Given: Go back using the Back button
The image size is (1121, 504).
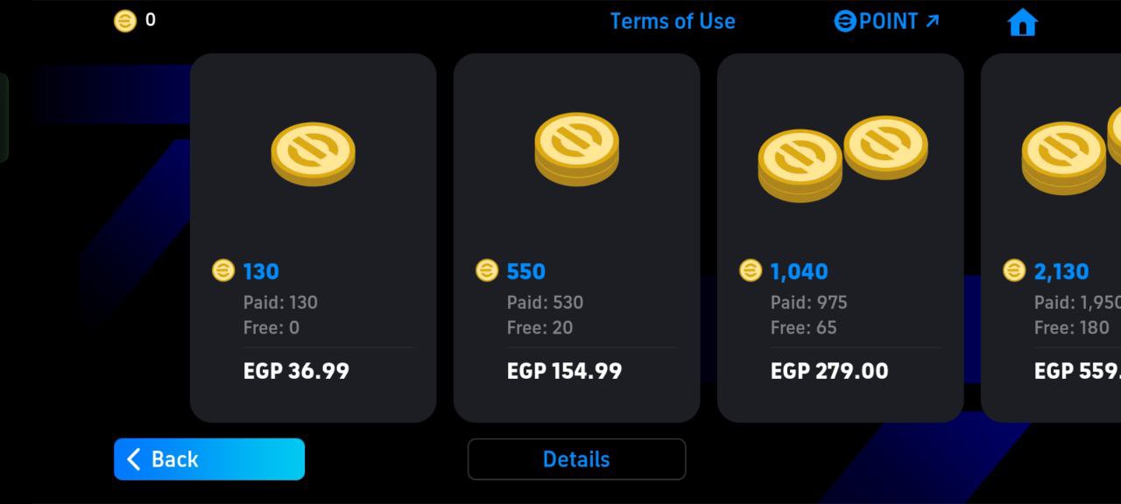Looking at the screenshot, I should [209, 459].
